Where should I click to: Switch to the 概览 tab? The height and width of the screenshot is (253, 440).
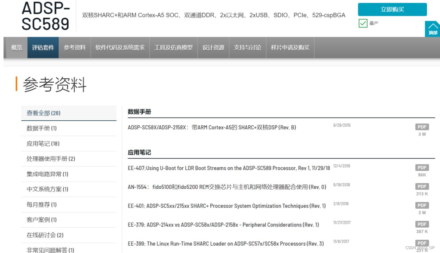[x=17, y=48]
